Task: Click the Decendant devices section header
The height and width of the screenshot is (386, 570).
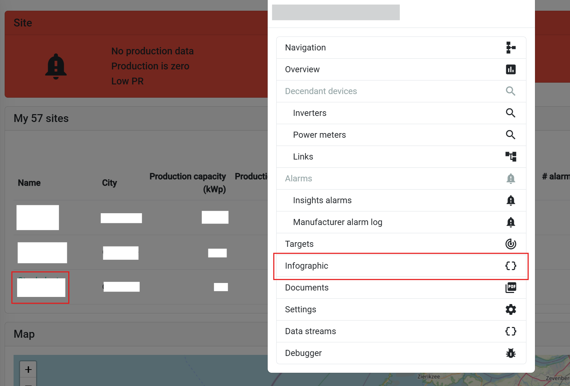Action: (x=401, y=91)
